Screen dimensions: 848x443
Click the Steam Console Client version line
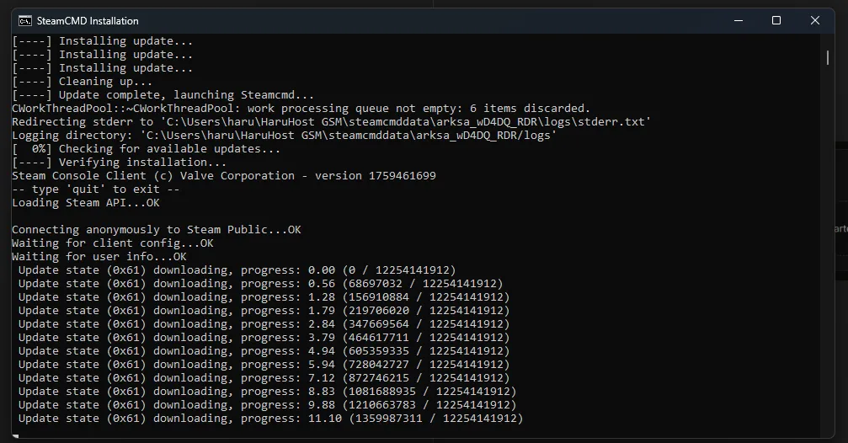coord(224,176)
